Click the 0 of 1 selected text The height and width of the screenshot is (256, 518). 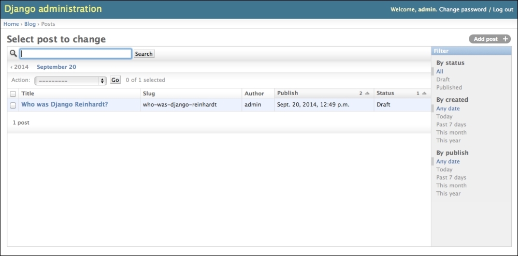pyautogui.click(x=146, y=80)
